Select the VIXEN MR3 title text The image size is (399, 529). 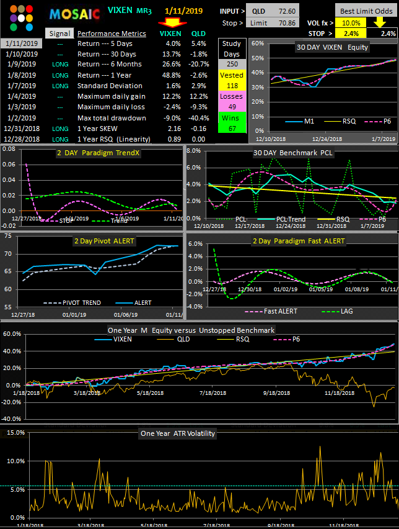coord(129,10)
